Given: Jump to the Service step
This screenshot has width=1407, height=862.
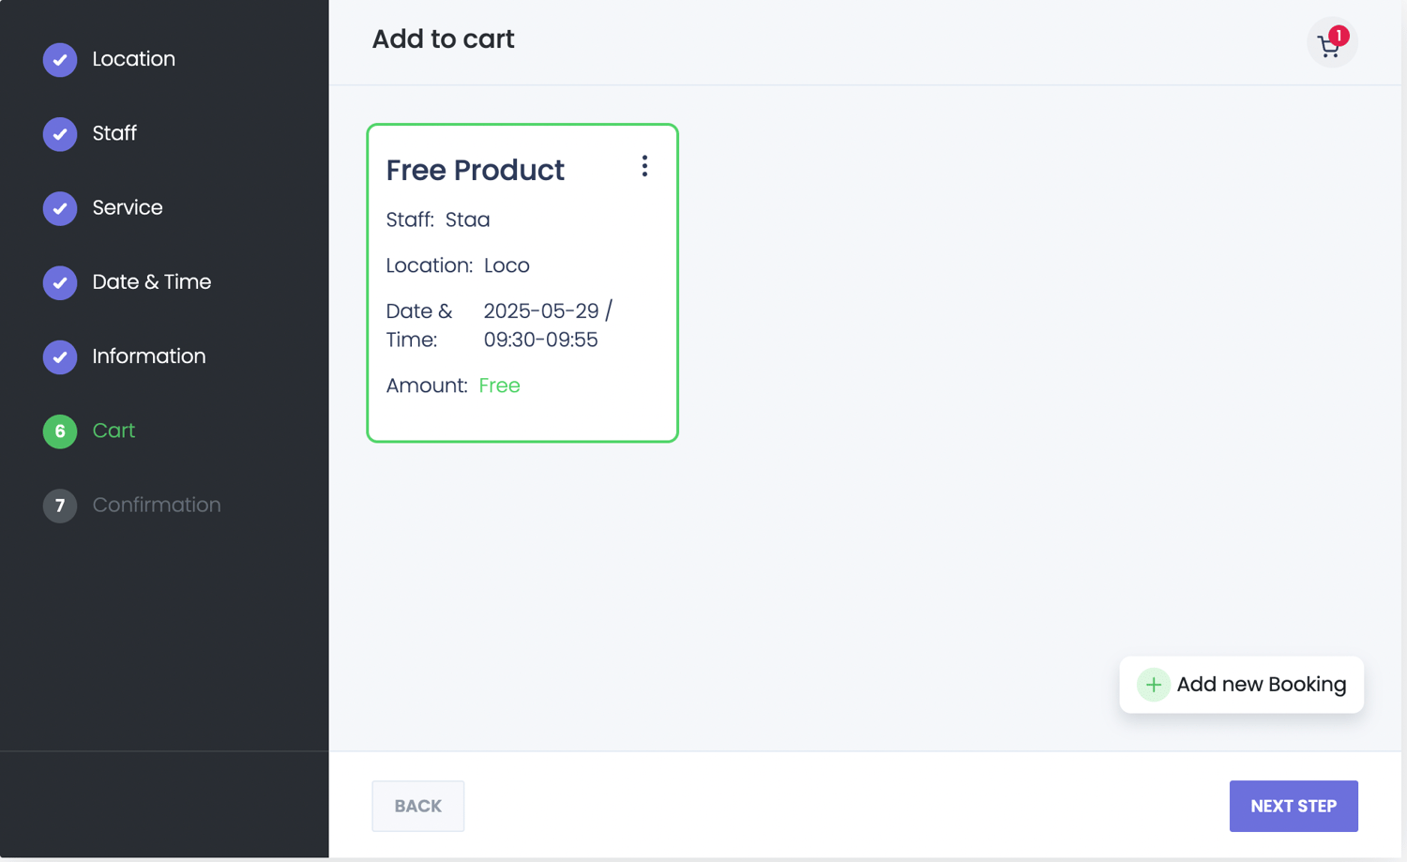Looking at the screenshot, I should (128, 207).
